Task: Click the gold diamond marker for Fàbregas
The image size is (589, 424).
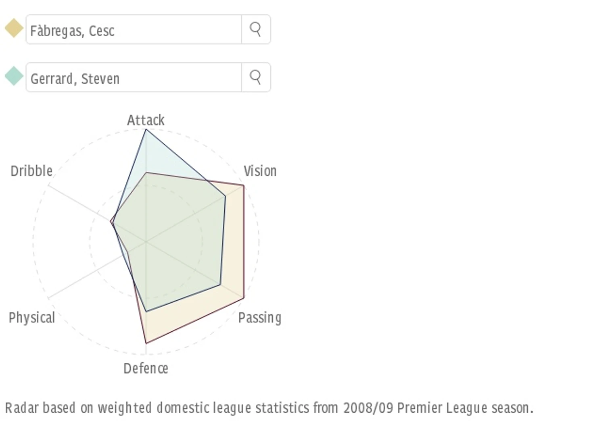Action: (x=14, y=28)
